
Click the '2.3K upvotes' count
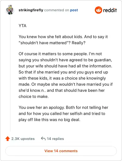[23, 139]
